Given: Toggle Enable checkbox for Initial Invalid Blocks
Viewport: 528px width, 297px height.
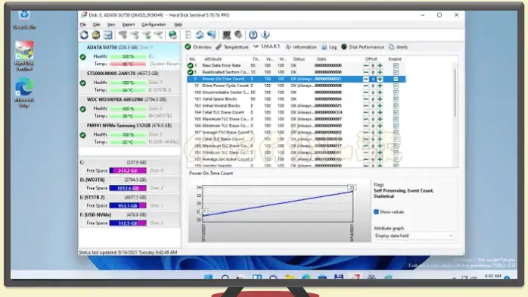Looking at the screenshot, I should tap(396, 105).
